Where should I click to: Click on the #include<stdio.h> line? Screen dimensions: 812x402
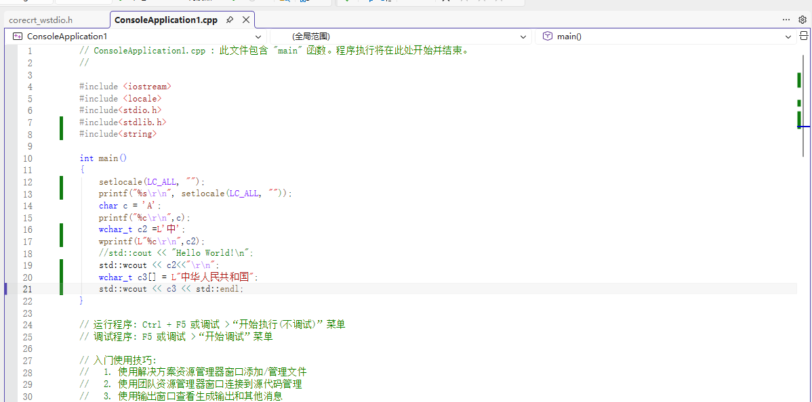[121, 110]
